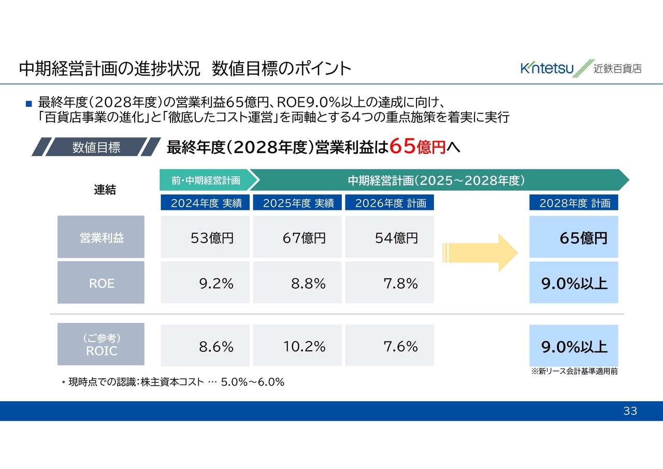Select the 2026年度 計画 column header
663x469 pixels.
(390, 203)
